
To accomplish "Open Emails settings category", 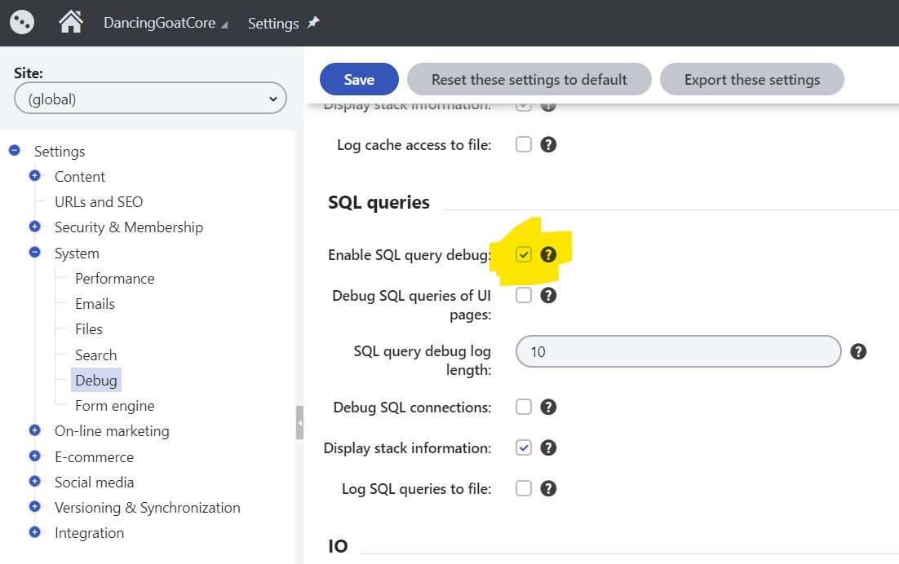I will pyautogui.click(x=95, y=304).
